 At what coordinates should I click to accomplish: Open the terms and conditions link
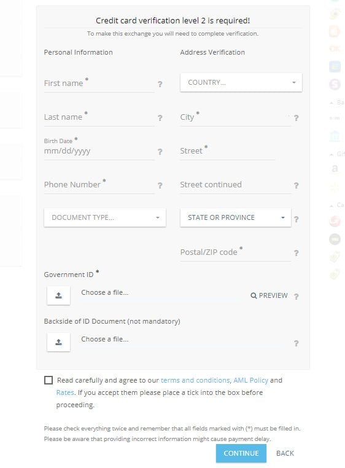point(195,380)
